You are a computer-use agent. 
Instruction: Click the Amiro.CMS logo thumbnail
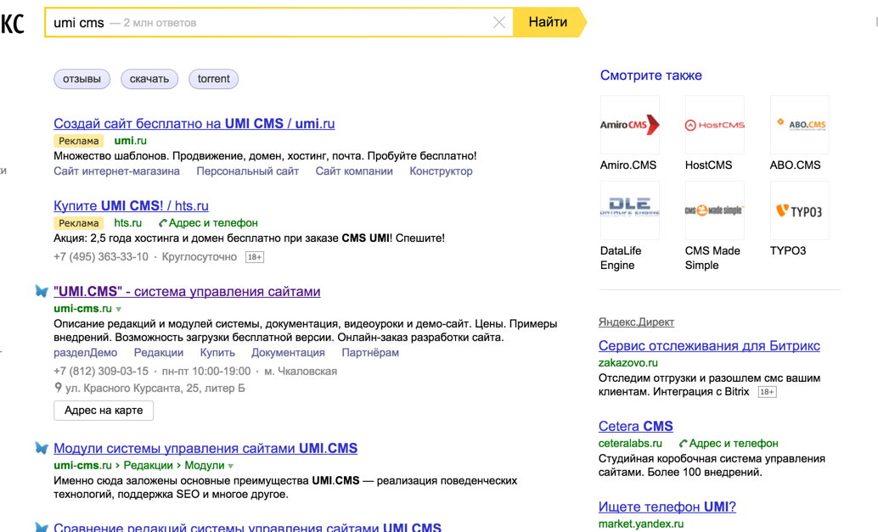tap(630, 125)
